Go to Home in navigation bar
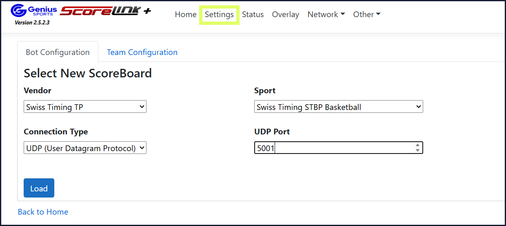Image resolution: width=506 pixels, height=226 pixels. point(186,14)
